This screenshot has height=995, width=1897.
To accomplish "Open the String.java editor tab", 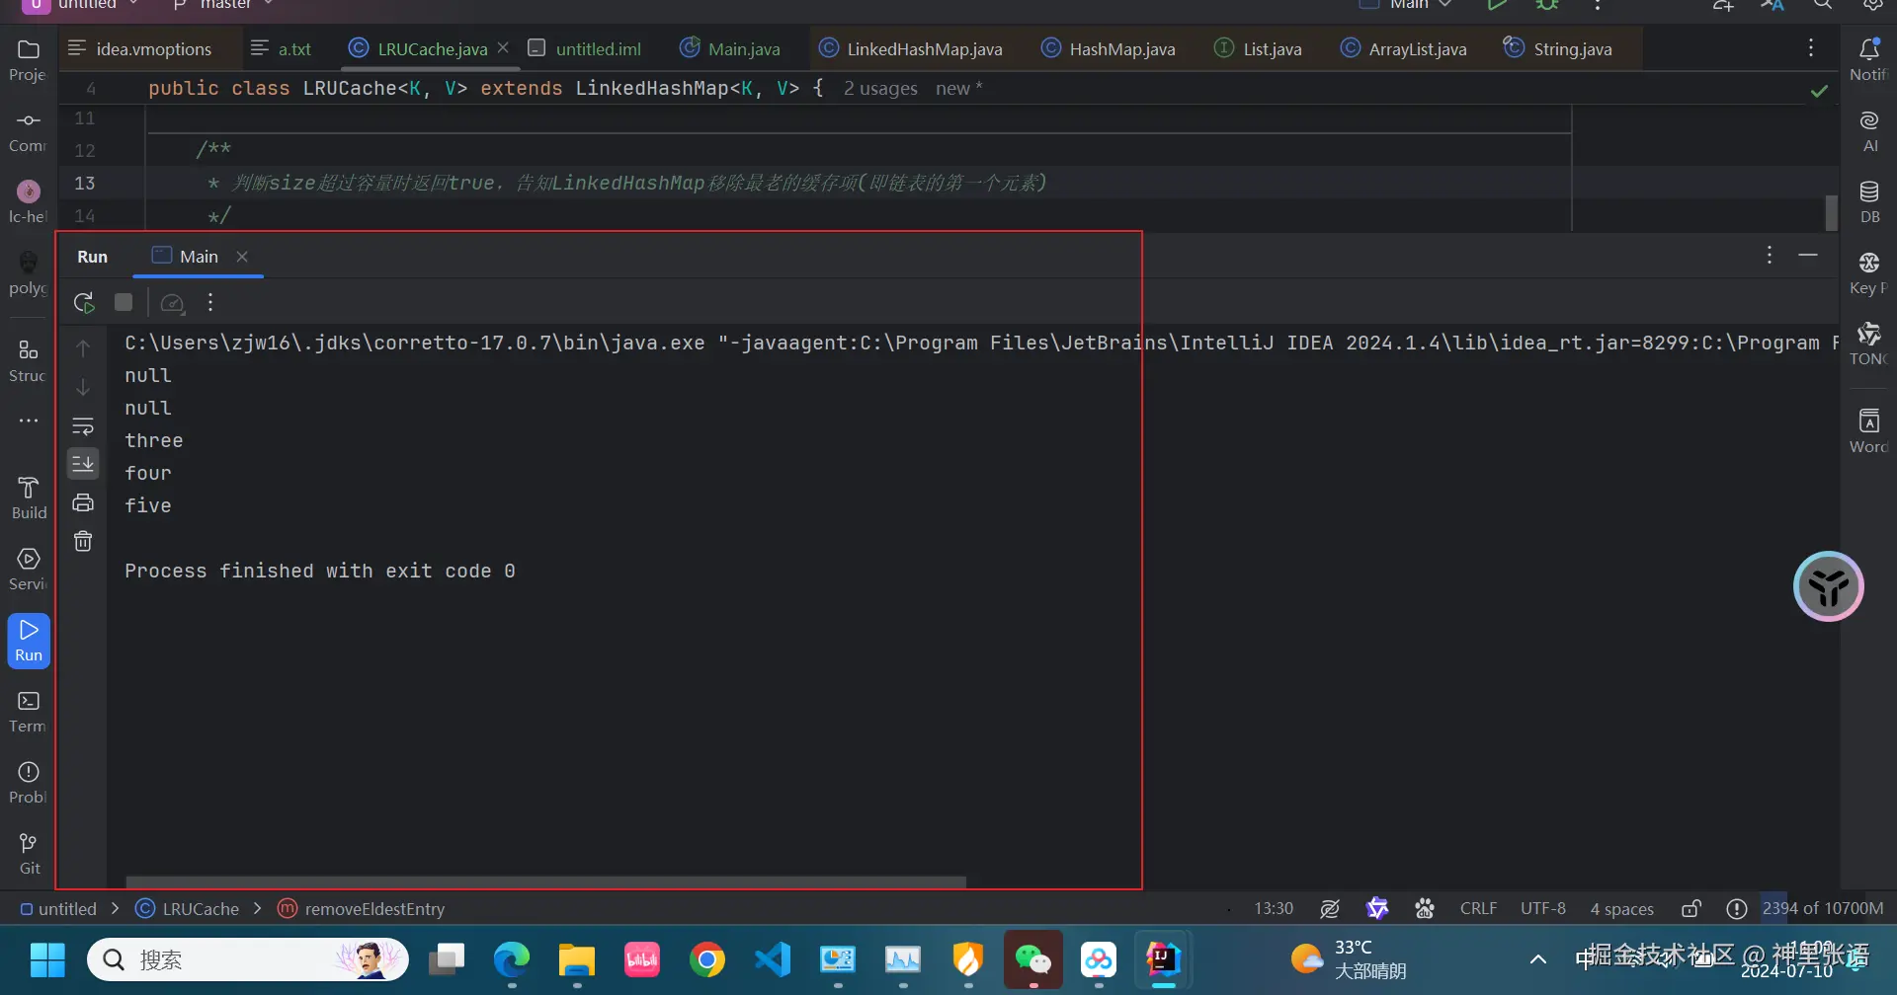I will (1558, 48).
